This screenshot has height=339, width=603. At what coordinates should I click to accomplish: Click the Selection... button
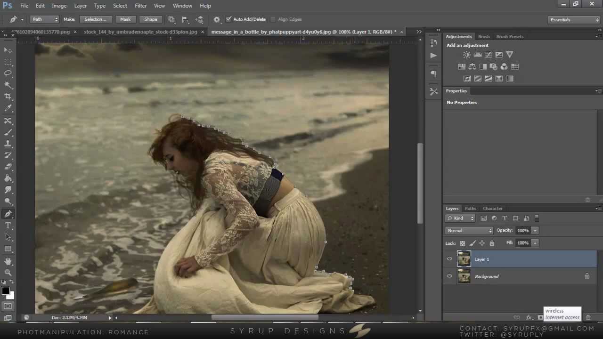coord(95,19)
